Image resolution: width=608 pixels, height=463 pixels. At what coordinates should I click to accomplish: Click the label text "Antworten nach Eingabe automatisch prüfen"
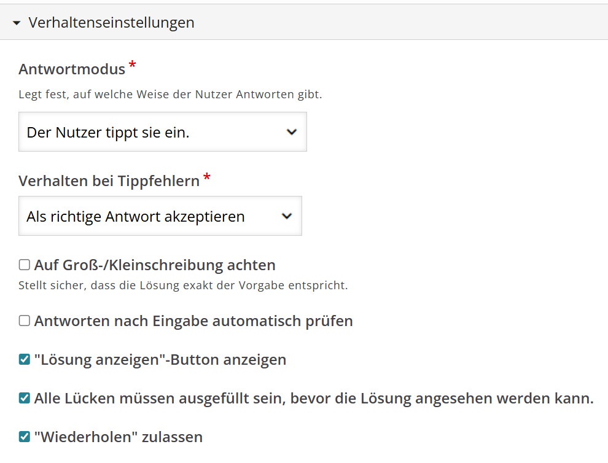pos(193,321)
